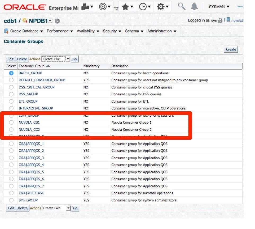Click the three-dot overflow icon after SYSMAN
The width and height of the screenshot is (255, 229).
point(240,7)
